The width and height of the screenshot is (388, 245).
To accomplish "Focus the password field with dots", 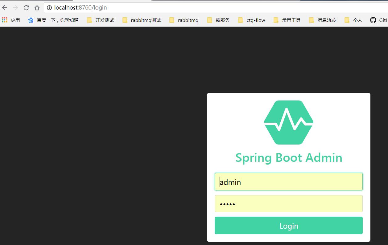I will click(289, 204).
